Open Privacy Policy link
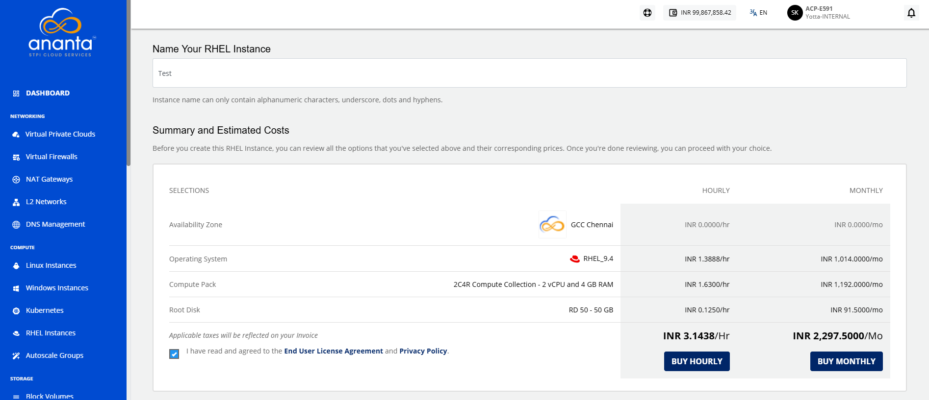The image size is (929, 400). (423, 351)
